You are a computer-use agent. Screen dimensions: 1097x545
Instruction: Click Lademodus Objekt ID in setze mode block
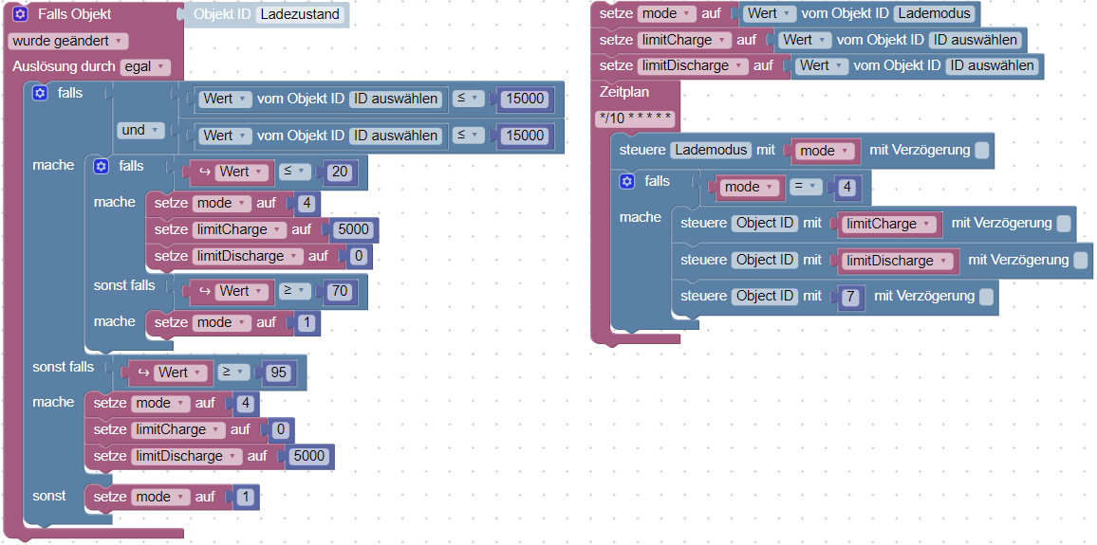(x=935, y=13)
